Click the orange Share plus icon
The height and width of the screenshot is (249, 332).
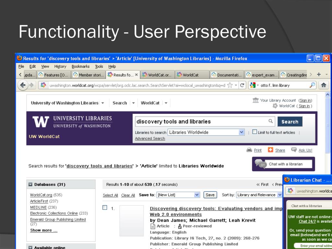[270, 150]
